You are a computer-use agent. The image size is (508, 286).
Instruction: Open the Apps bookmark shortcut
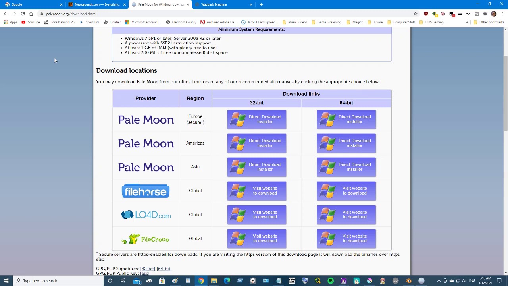(10, 22)
